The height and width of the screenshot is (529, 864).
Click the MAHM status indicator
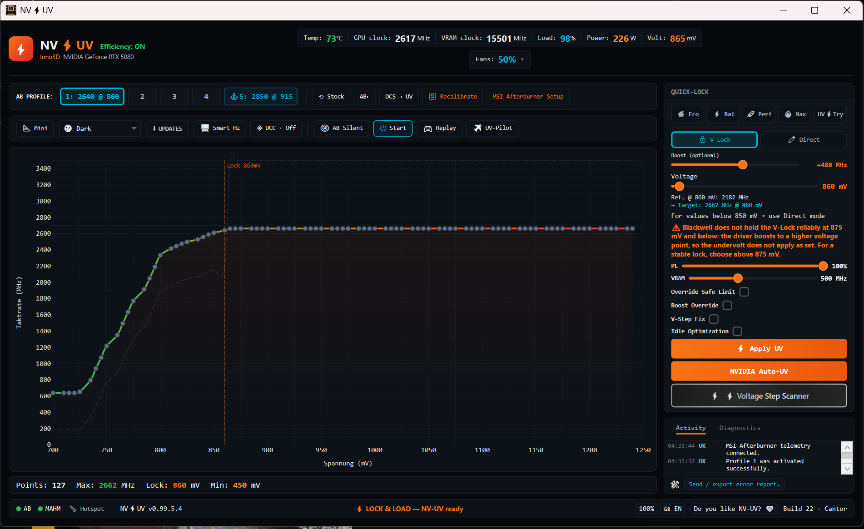point(50,509)
